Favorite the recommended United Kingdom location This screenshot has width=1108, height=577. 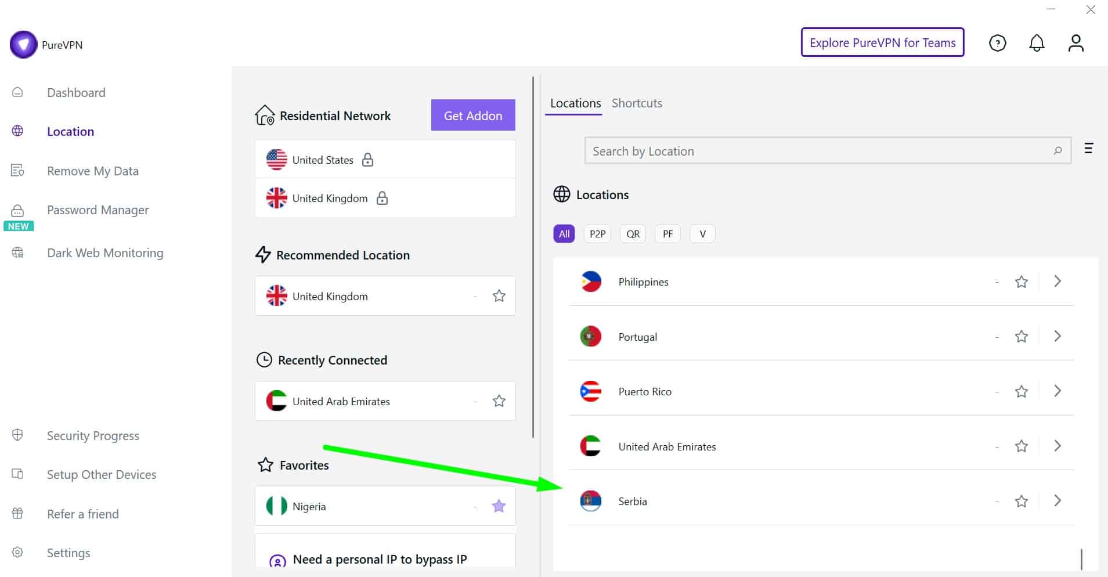[x=499, y=296]
